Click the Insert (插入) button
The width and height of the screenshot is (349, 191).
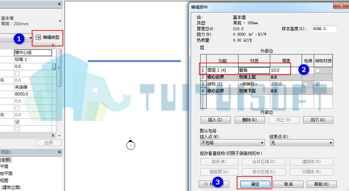[x=215, y=120]
